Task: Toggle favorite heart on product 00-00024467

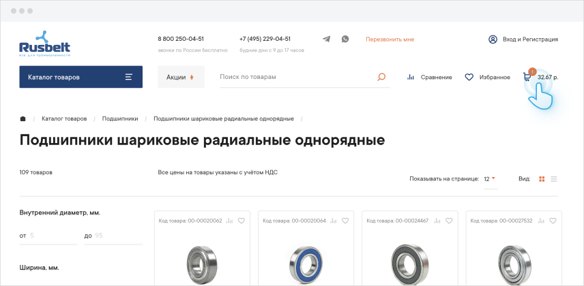Action: (448, 221)
